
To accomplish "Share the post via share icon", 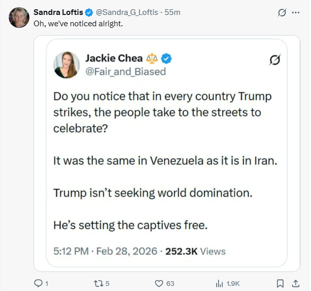I will pyautogui.click(x=296, y=283).
